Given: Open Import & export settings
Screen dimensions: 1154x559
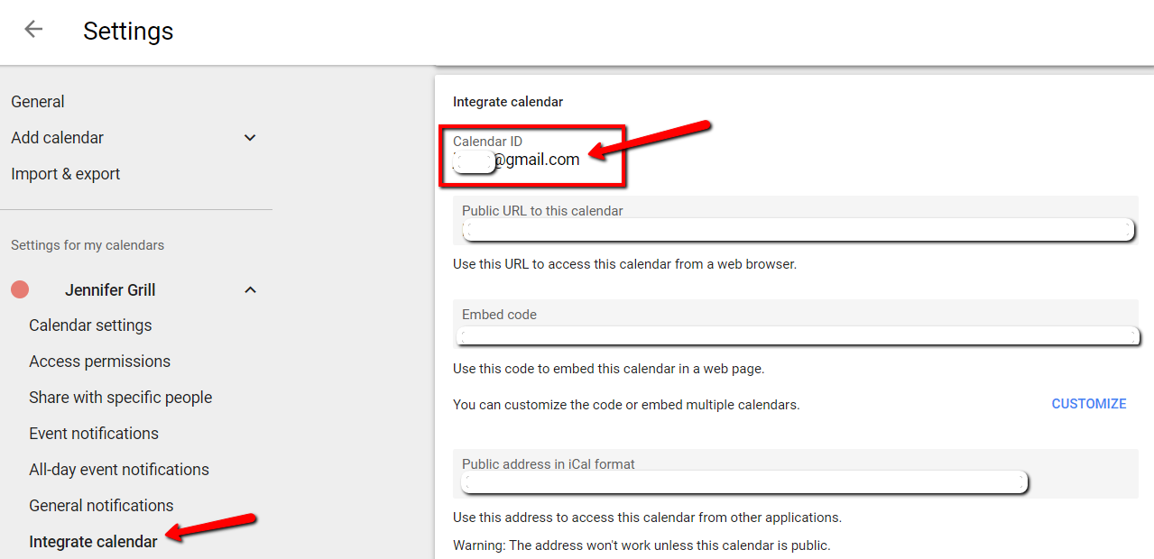Looking at the screenshot, I should 66,174.
